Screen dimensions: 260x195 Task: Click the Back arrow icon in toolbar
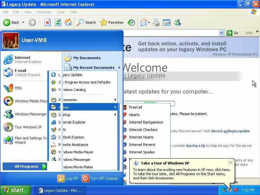6,22
